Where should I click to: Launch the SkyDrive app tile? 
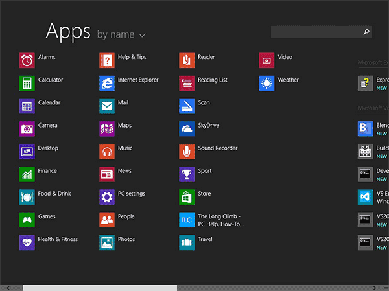(186, 128)
